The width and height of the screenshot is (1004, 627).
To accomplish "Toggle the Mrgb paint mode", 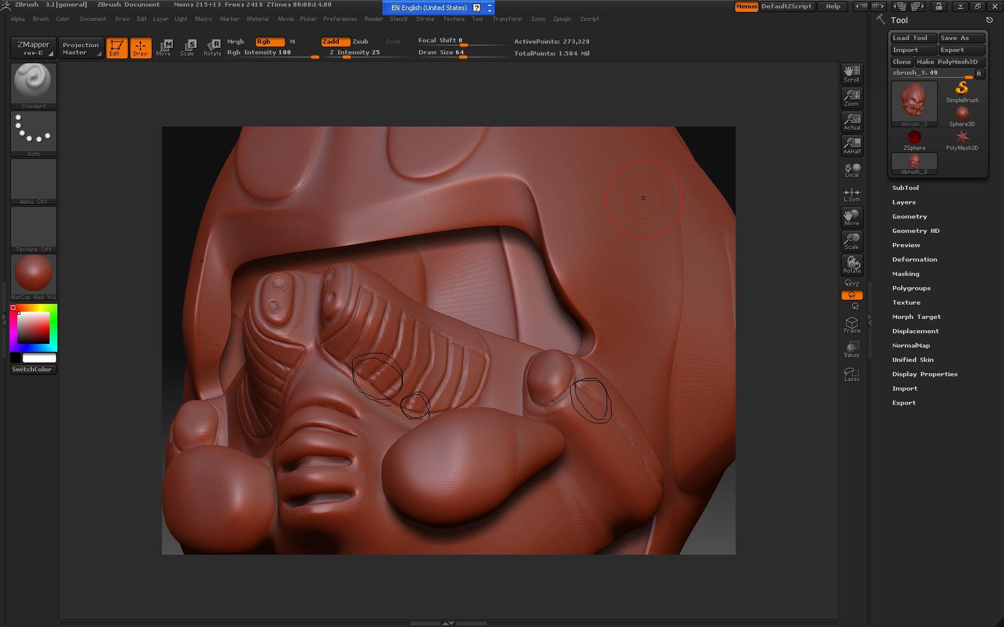I will (235, 42).
